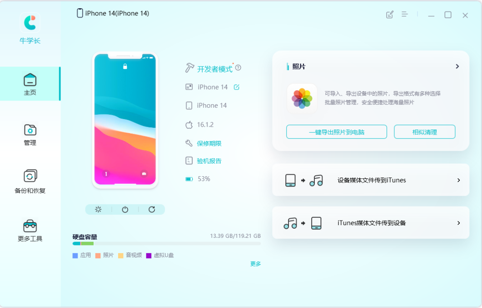Click iPhone 14(iPhone 14) device title
Image resolution: width=482 pixels, height=308 pixels.
pyautogui.click(x=117, y=13)
